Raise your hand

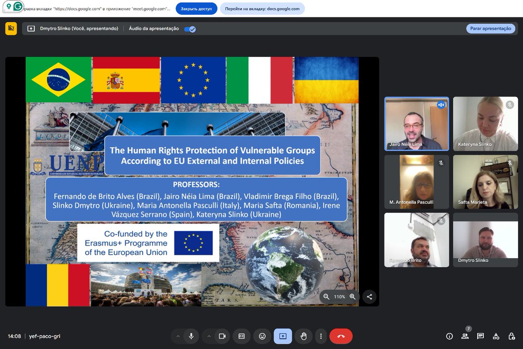[304, 336]
